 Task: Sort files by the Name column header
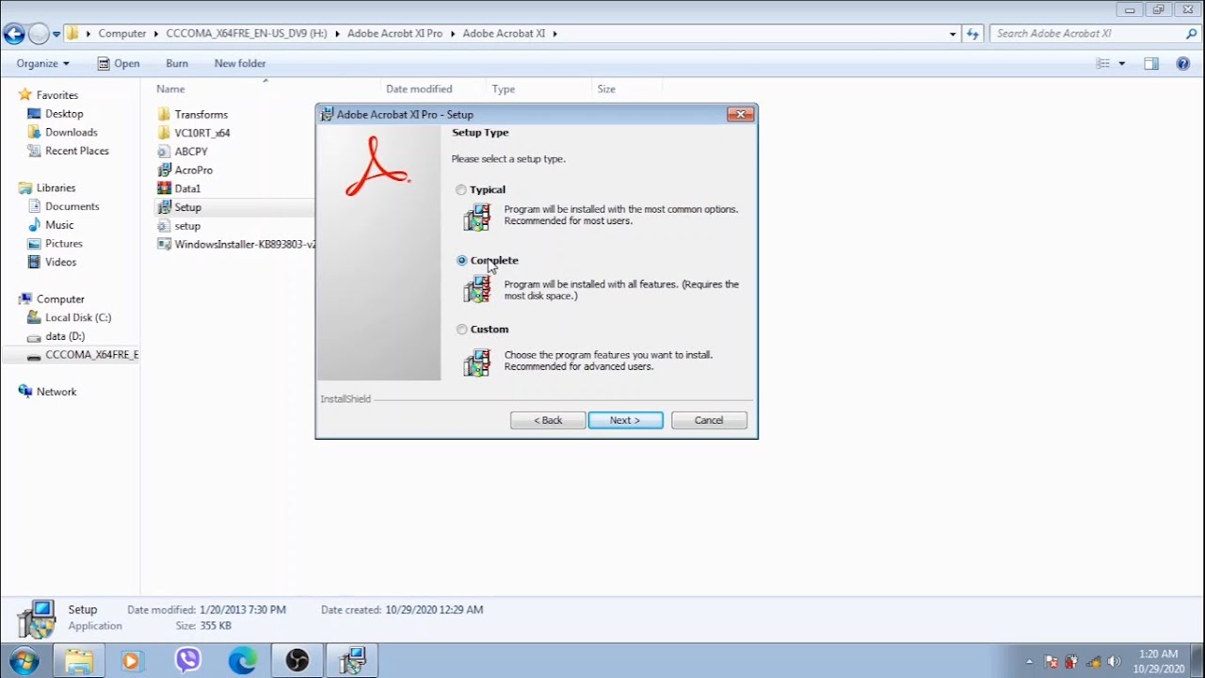[170, 89]
